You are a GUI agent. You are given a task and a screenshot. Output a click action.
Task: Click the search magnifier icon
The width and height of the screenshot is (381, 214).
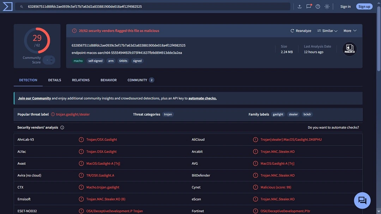pos(22,7)
